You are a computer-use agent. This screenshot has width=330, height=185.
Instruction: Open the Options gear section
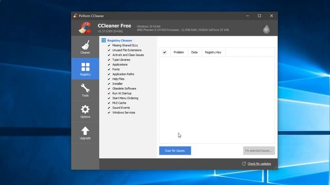point(85,112)
